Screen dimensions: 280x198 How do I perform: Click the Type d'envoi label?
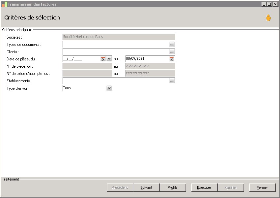point(17,88)
